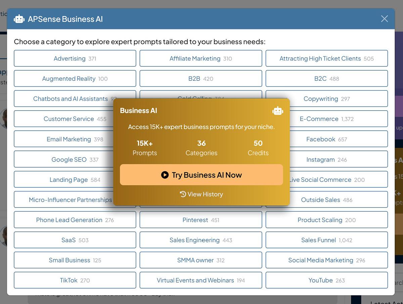Viewport: 403px width, 304px height.
Task: Click the play icon on Try Business AI Now
Action: [165, 175]
